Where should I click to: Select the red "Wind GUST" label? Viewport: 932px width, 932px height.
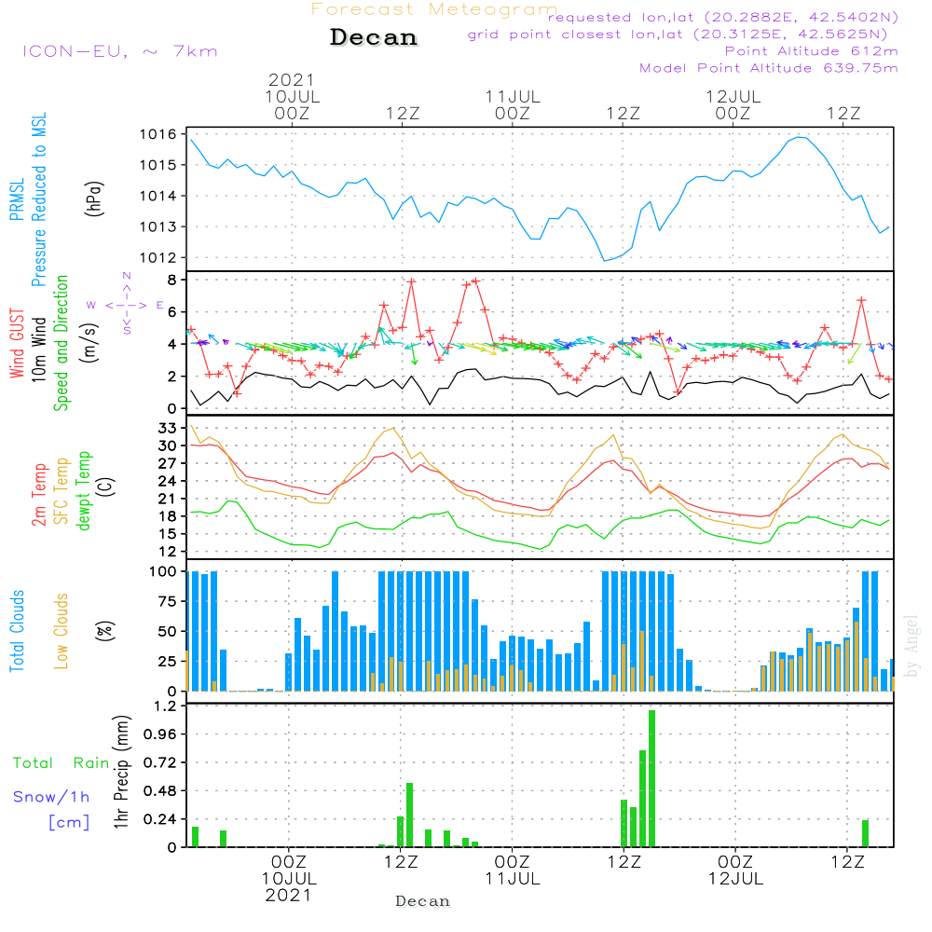tap(17, 343)
